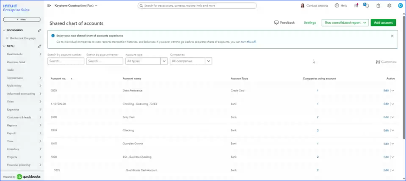Open action dropdown for Petty Cash row
Viewport: 406px width, 181px height.
tap(393, 117)
